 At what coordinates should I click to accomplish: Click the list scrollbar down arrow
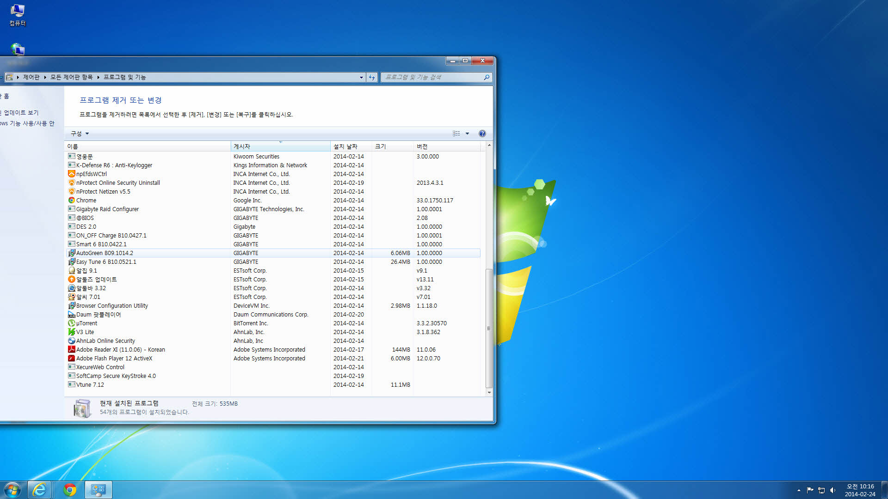[x=489, y=393]
